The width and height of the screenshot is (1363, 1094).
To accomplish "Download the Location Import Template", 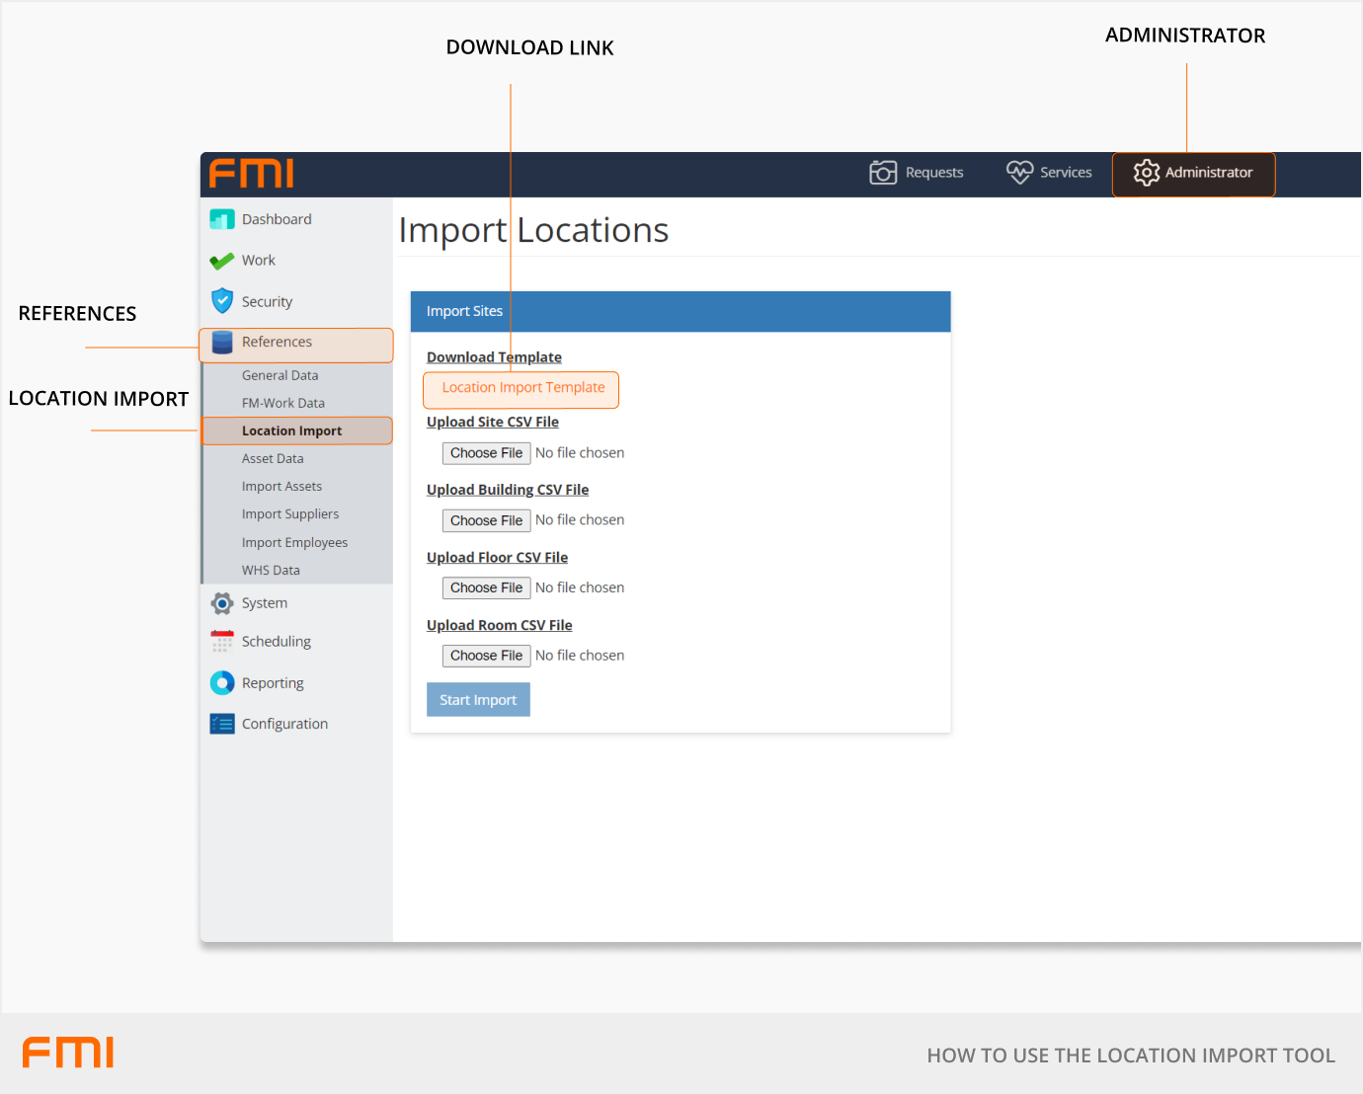I will coord(522,388).
